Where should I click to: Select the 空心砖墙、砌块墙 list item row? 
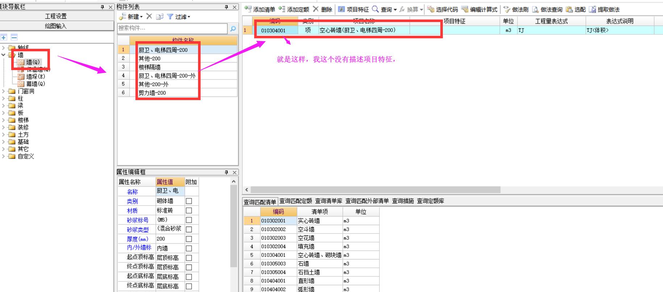coord(311,255)
